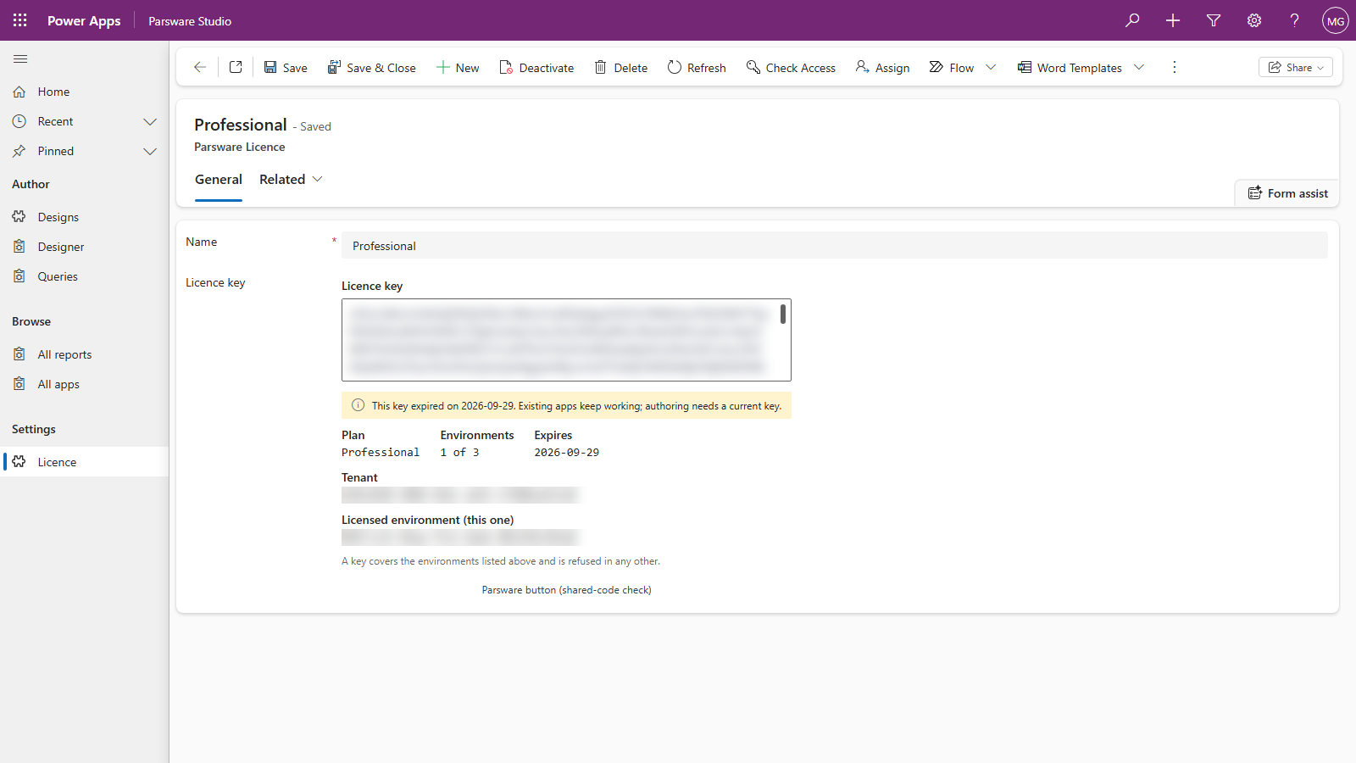Open All reports in sidebar
This screenshot has height=763, width=1356.
[x=85, y=354]
